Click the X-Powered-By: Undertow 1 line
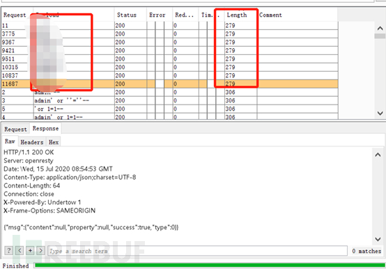 [42, 202]
